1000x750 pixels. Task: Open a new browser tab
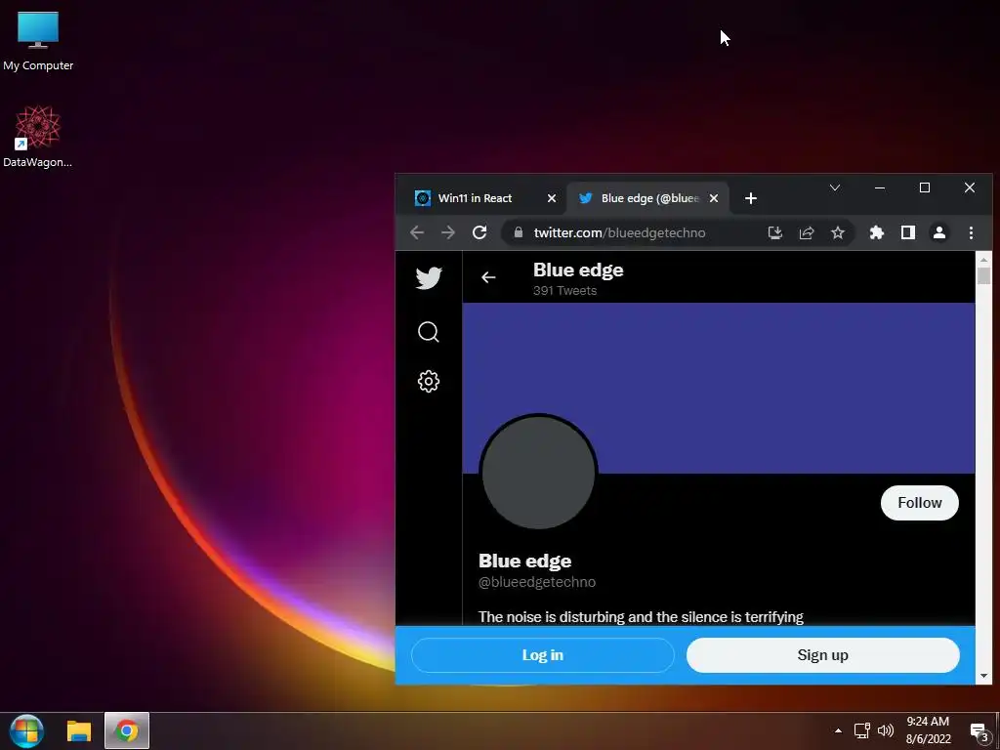[751, 198]
